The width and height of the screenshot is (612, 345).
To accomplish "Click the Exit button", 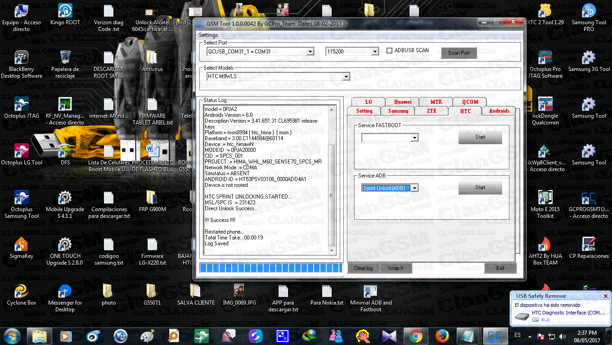I will click(x=500, y=268).
